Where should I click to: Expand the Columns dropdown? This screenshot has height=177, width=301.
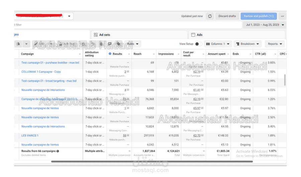(x=218, y=44)
